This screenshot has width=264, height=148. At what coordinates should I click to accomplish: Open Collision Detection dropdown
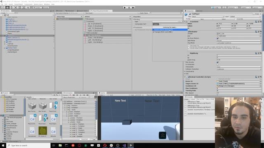tap(239, 69)
